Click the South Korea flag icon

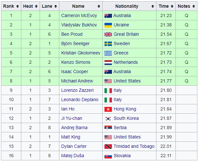[x=108, y=119]
